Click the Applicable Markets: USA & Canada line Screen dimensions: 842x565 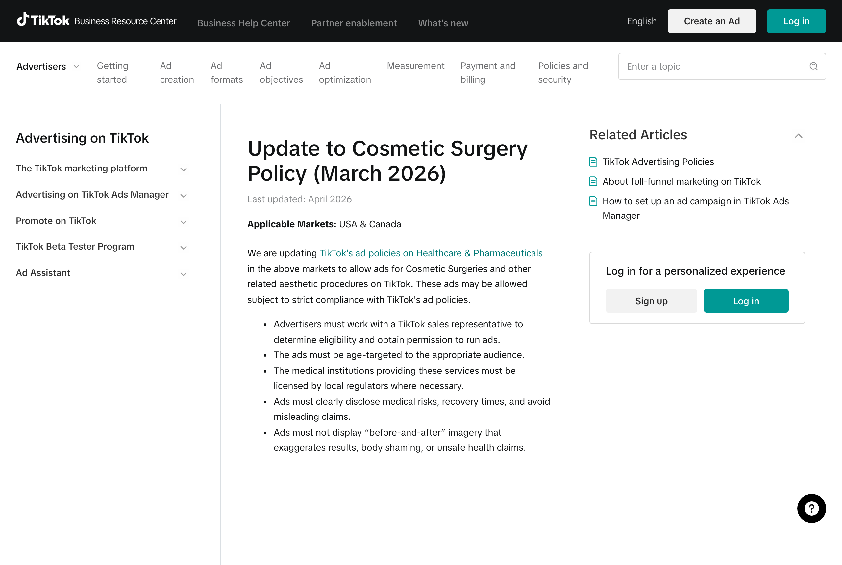tap(324, 224)
